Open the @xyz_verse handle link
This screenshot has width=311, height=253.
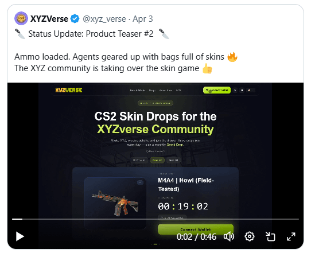(x=104, y=19)
